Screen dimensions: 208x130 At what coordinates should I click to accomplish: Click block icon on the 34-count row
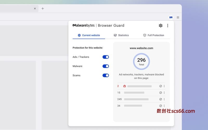[160, 106]
